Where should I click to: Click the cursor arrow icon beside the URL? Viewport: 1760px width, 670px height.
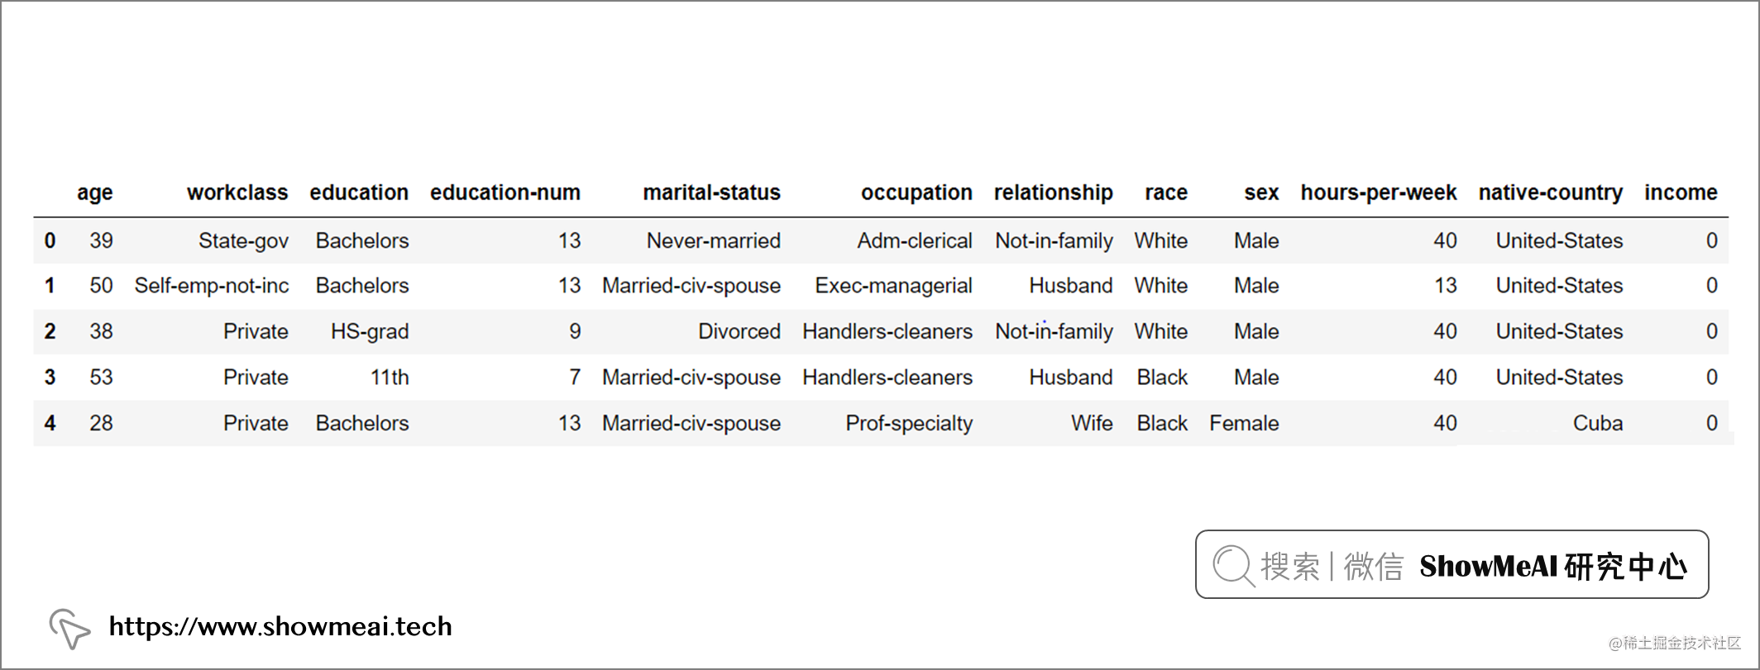tap(69, 629)
